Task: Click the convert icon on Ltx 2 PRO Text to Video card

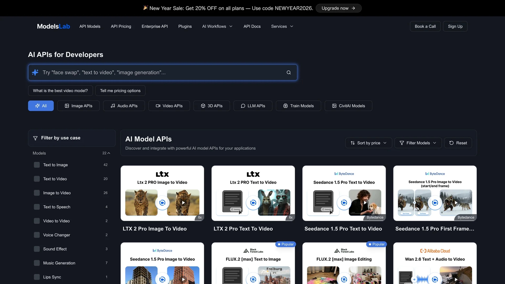Action: tap(253, 202)
